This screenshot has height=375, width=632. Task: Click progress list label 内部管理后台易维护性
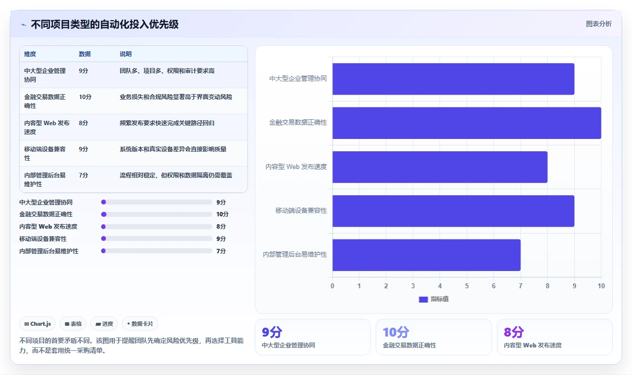click(x=49, y=251)
